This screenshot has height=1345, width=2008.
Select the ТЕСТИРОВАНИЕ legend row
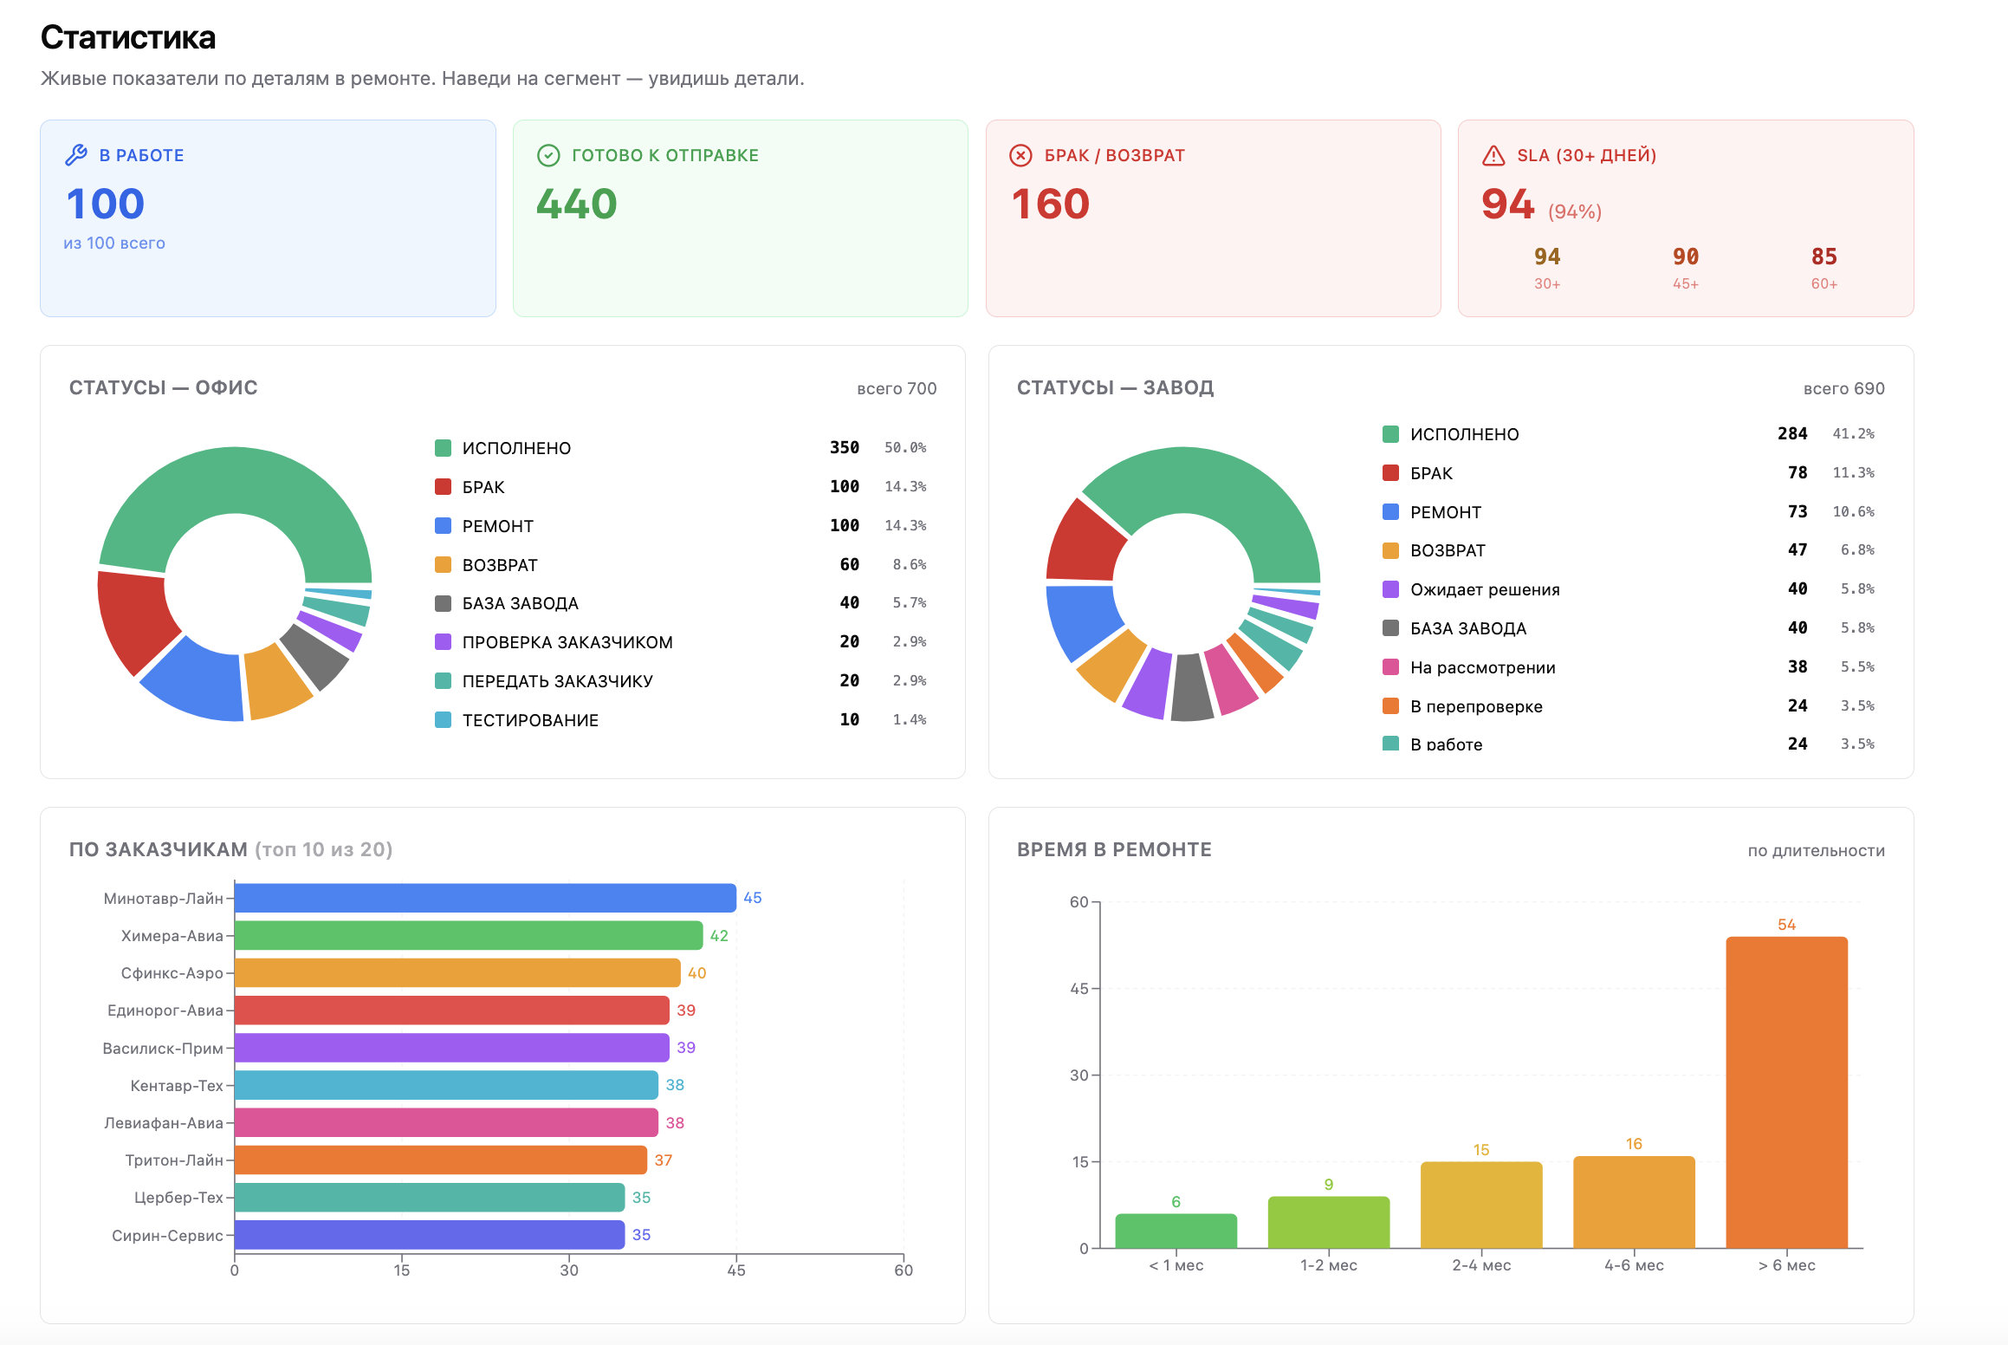[x=680, y=720]
